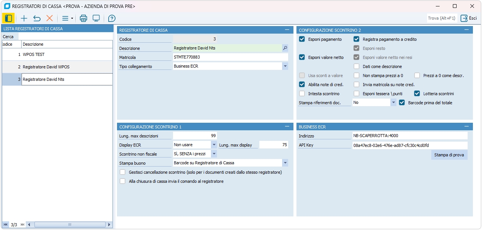The height and width of the screenshot is (230, 482).
Task: Click the printer icon in toolbar
Action: click(83, 18)
